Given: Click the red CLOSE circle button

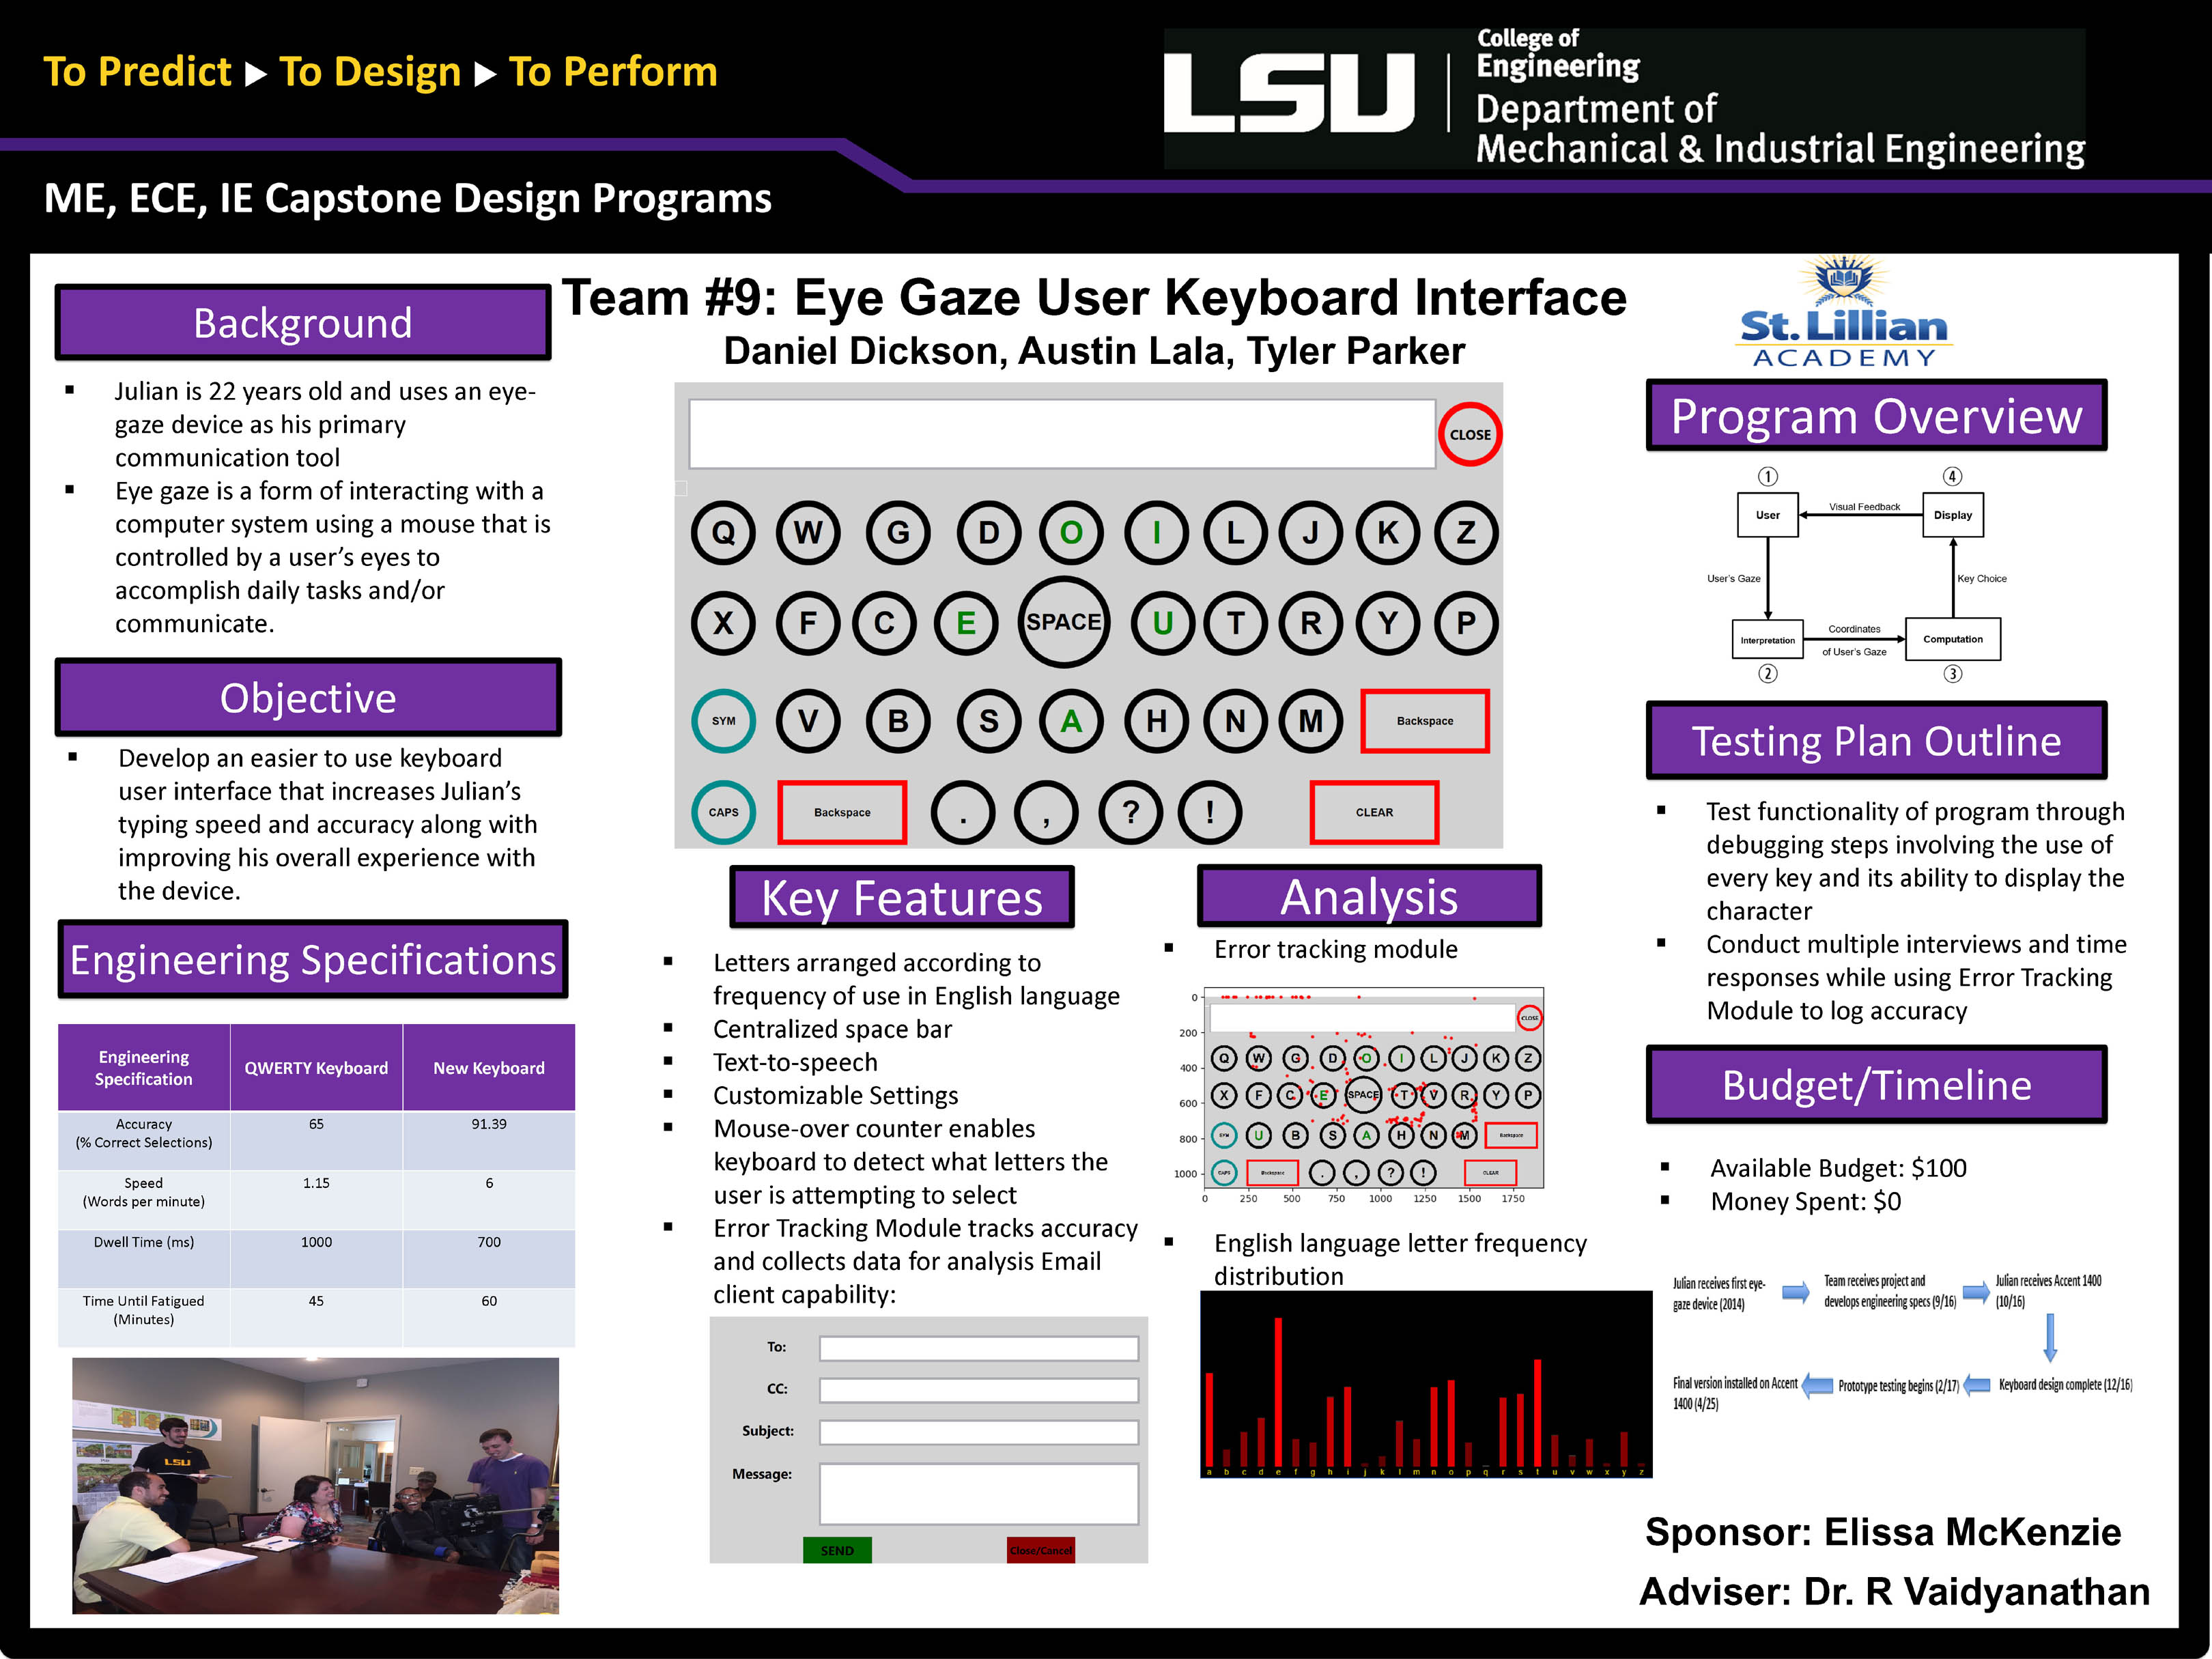Looking at the screenshot, I should [x=1470, y=434].
